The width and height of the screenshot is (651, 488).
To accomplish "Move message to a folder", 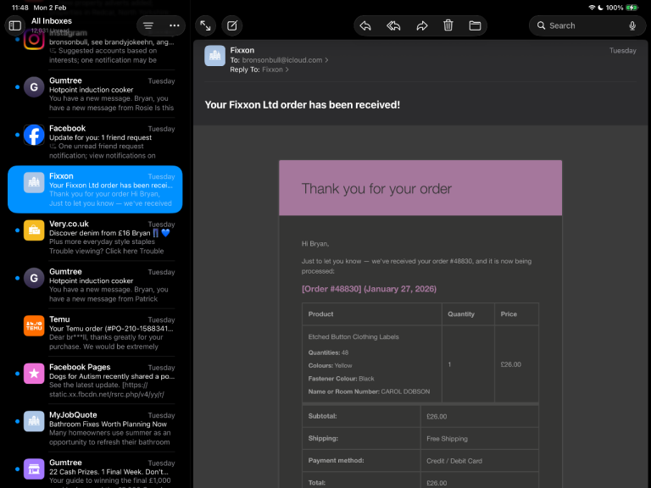I will pyautogui.click(x=475, y=25).
